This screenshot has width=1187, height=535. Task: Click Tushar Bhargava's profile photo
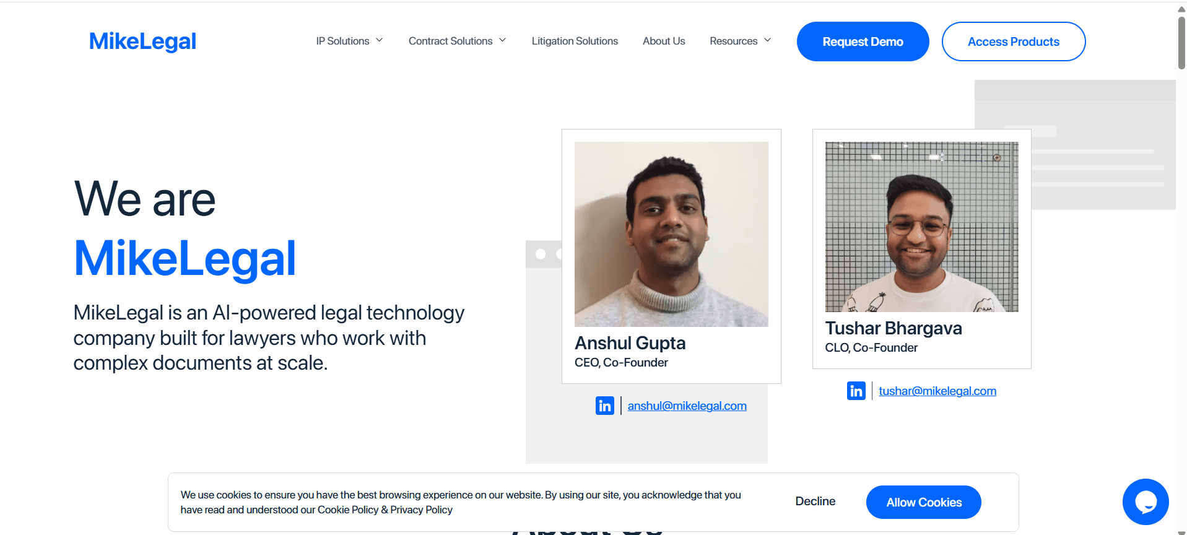[x=921, y=227]
